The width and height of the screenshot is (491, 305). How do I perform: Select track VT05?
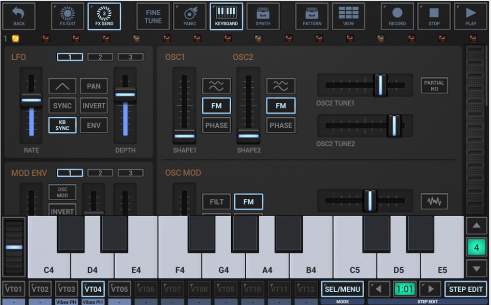119,289
